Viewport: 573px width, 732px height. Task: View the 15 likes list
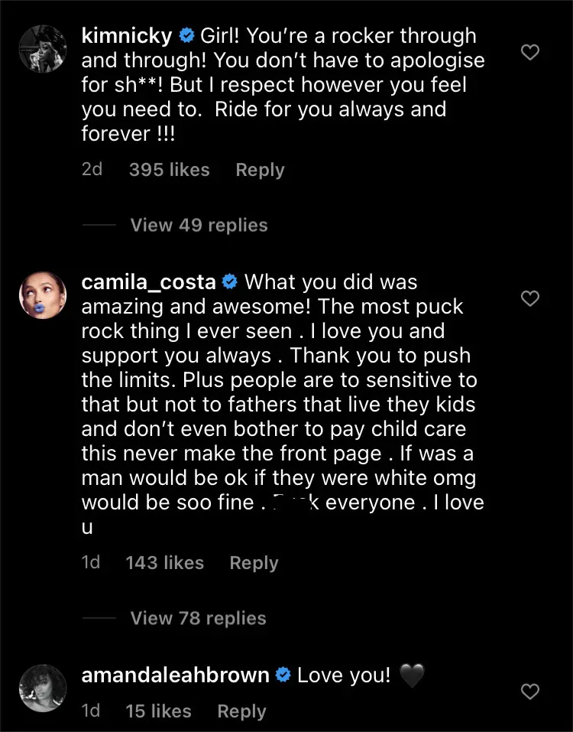click(158, 711)
